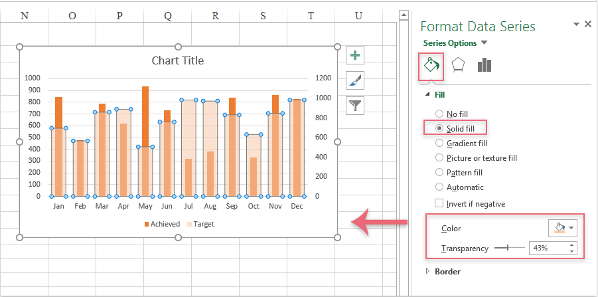The image size is (598, 297).
Task: Choose the Gradient fill radio option
Action: [439, 143]
